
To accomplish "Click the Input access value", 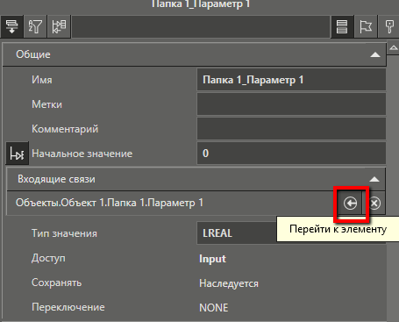I will coord(212,259).
